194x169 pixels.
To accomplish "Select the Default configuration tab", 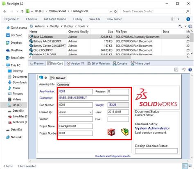I will click(58, 78).
